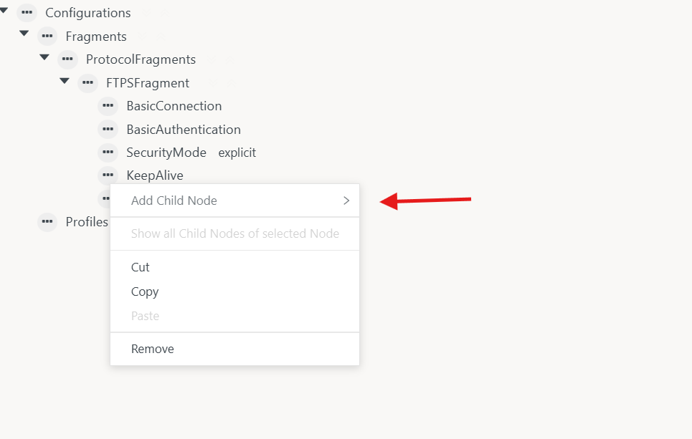Screen dimensions: 692x439
Task: Select the KeepAlive tree node label
Action: pos(155,175)
